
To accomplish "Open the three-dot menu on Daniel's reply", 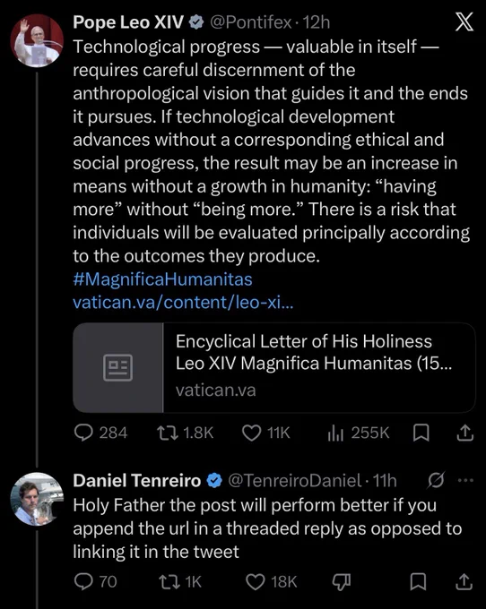I will click(465, 480).
